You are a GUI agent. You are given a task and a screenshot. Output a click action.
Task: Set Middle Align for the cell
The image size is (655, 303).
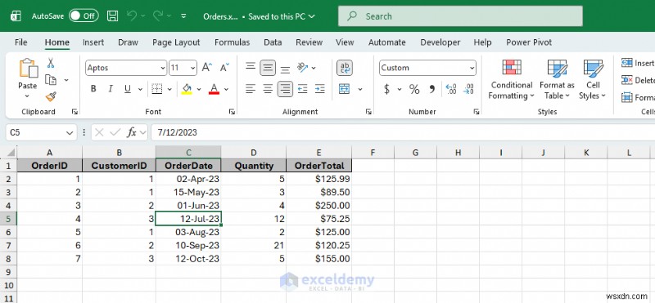[268, 68]
